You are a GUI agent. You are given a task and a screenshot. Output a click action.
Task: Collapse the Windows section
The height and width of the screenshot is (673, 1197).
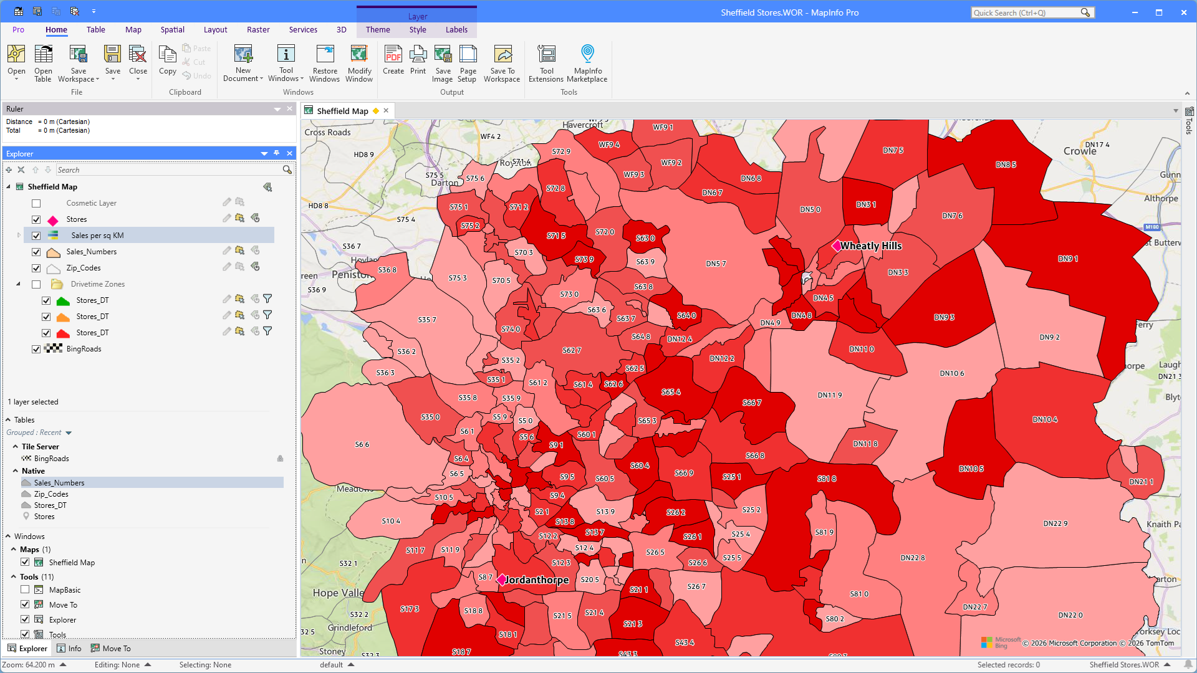click(8, 537)
